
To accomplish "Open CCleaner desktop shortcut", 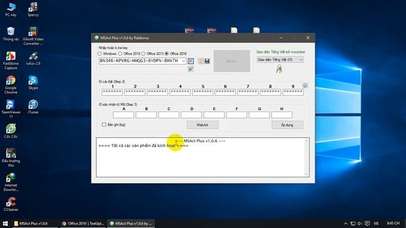I will click(11, 204).
